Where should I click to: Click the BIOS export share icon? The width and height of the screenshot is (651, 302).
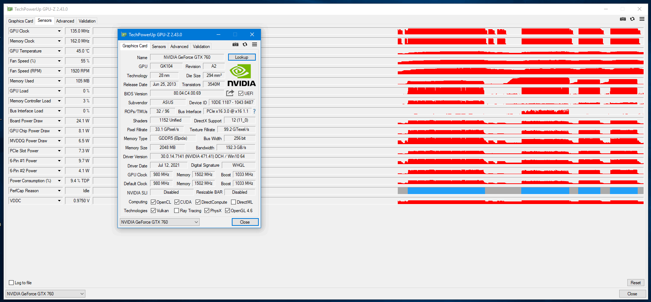click(230, 93)
